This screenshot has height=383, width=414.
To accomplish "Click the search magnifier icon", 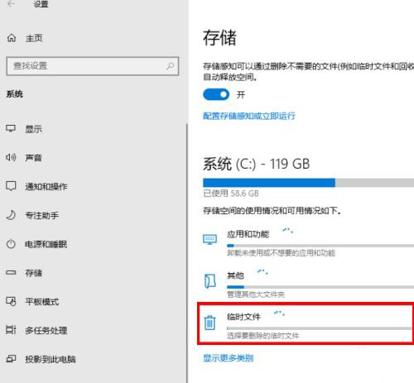I will coord(170,66).
